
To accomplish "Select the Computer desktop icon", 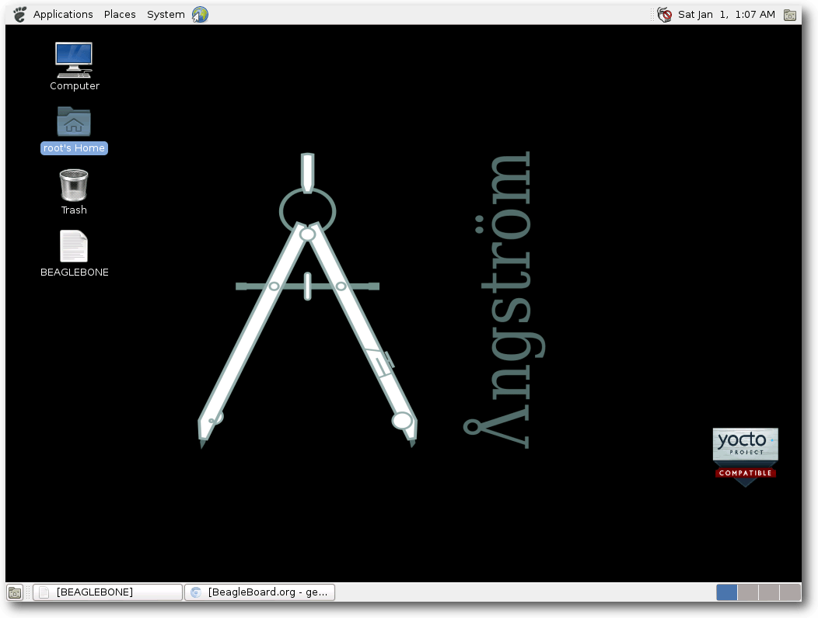I will pos(74,60).
